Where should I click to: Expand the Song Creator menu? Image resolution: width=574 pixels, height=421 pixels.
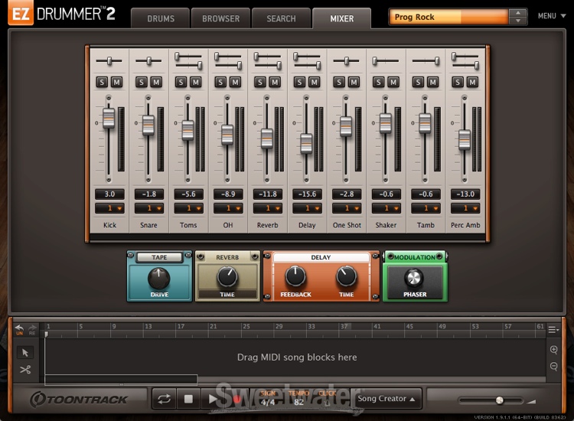tap(388, 398)
